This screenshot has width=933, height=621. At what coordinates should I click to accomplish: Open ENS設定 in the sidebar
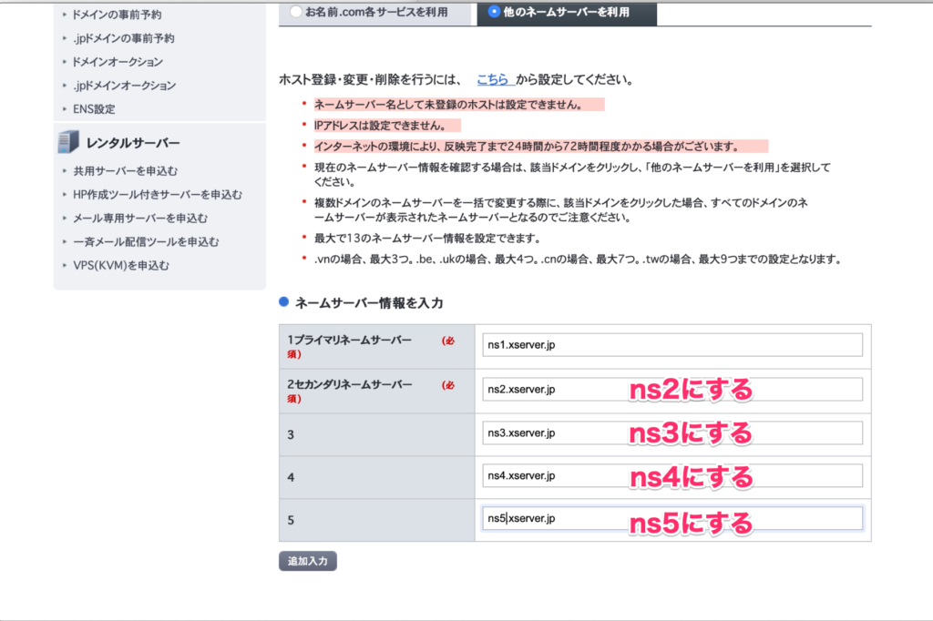[94, 109]
